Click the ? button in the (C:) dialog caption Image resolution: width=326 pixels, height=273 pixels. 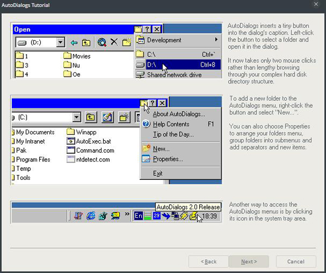153,103
